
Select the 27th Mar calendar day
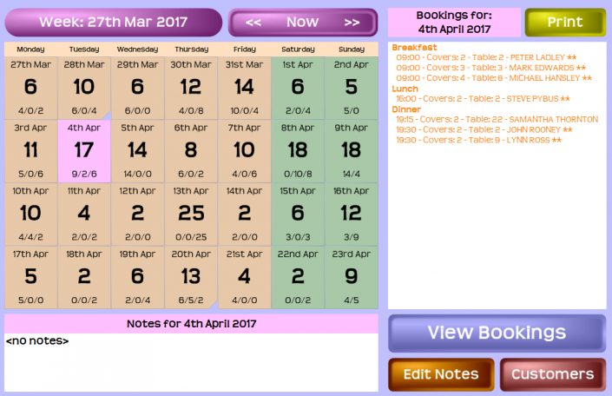click(31, 88)
